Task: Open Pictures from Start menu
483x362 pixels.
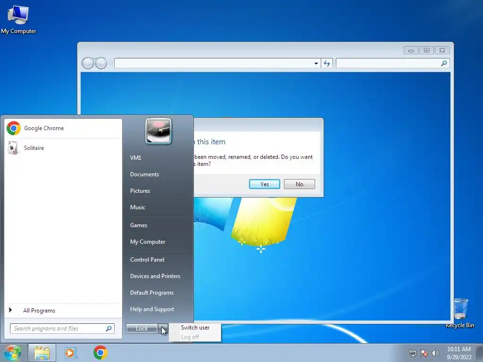Action: click(140, 191)
